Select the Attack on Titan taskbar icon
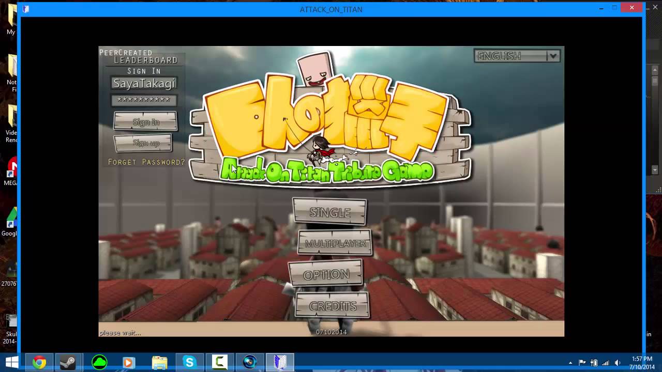The width and height of the screenshot is (662, 372). (280, 363)
